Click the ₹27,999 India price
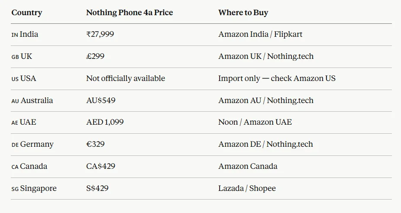The width and height of the screenshot is (401, 213). [x=100, y=34]
